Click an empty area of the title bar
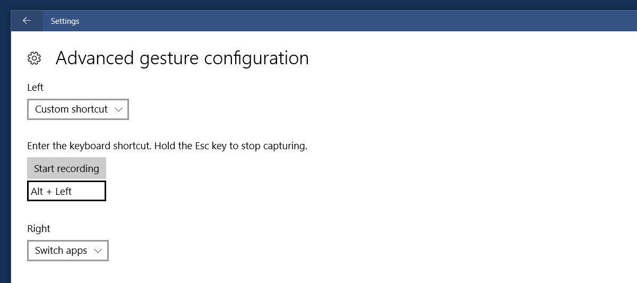The width and height of the screenshot is (637, 283). coord(345,21)
